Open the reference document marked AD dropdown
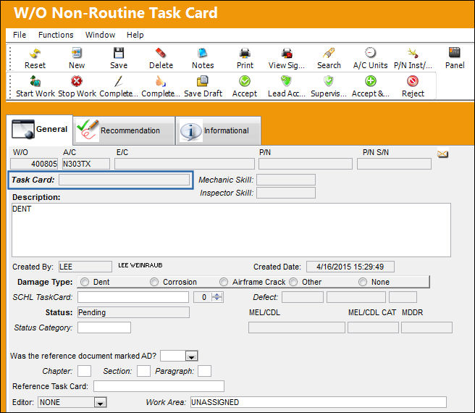Screen dimensions: 475x413 tap(191, 356)
